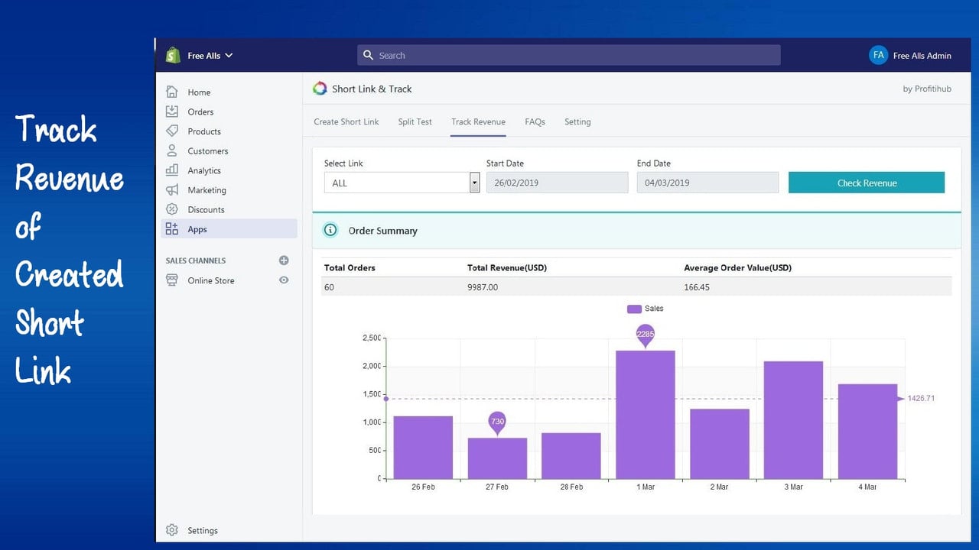Image resolution: width=979 pixels, height=550 pixels.
Task: View Online Store using eye icon
Action: coord(284,280)
